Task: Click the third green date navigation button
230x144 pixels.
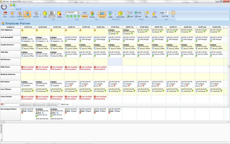Action: click(x=75, y=16)
